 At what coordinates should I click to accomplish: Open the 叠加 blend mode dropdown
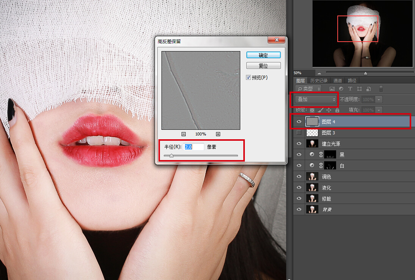click(x=316, y=99)
